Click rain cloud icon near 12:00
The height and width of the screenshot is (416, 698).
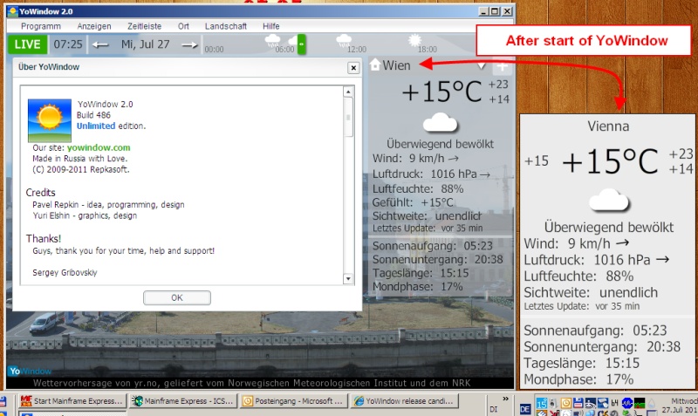344,40
